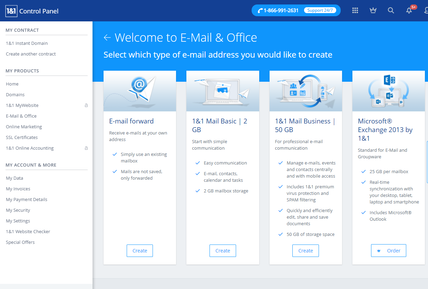Click the MY CONTRACT section heading

click(x=22, y=30)
